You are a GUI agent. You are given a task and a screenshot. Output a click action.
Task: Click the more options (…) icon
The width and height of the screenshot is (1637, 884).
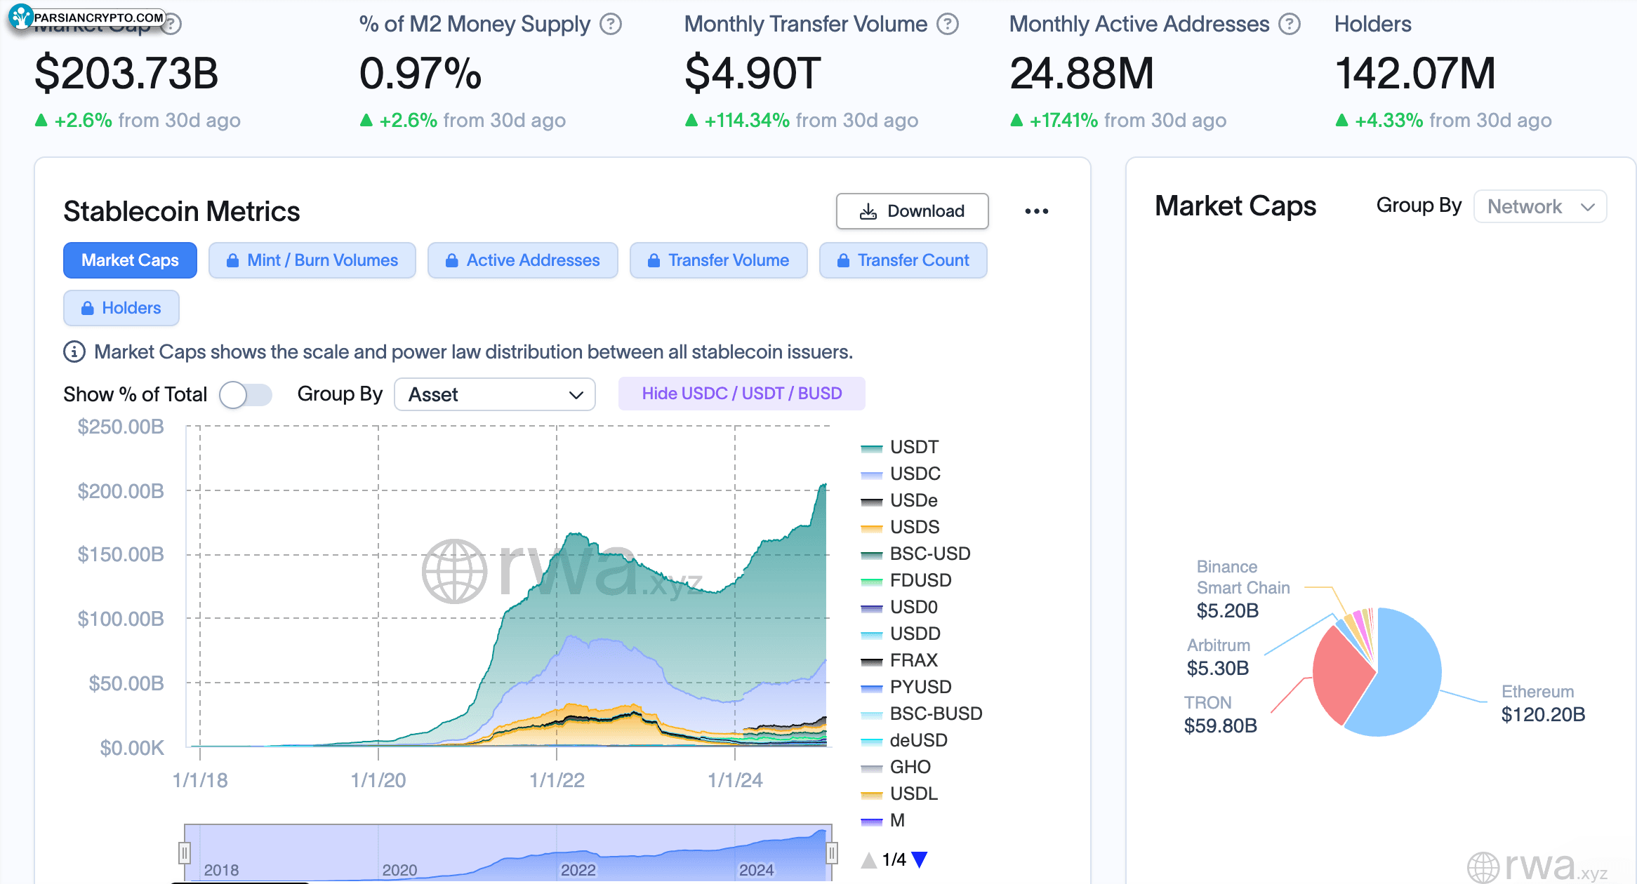point(1035,211)
